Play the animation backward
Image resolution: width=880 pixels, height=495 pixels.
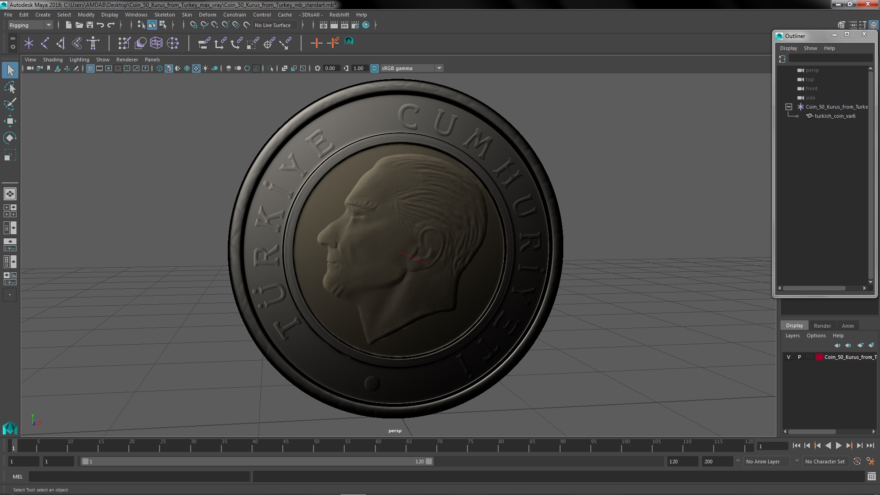click(828, 445)
